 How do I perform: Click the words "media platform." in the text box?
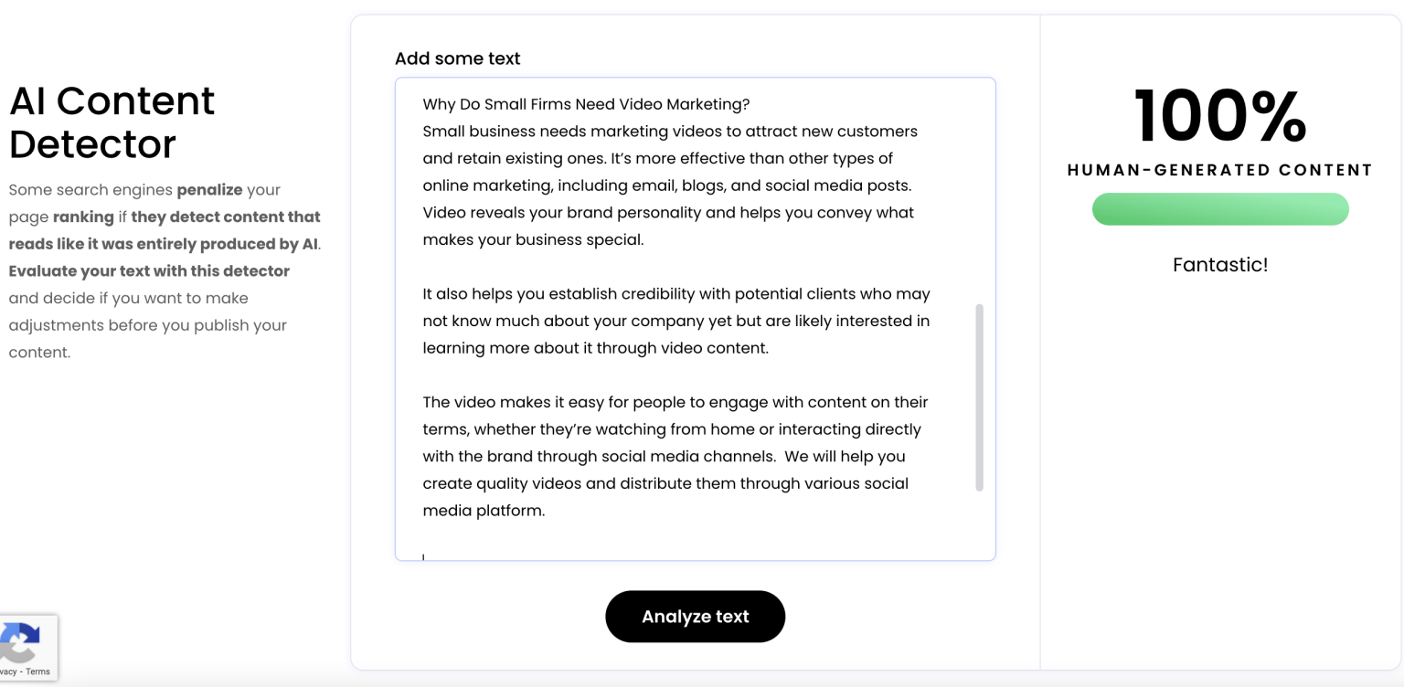coord(484,511)
